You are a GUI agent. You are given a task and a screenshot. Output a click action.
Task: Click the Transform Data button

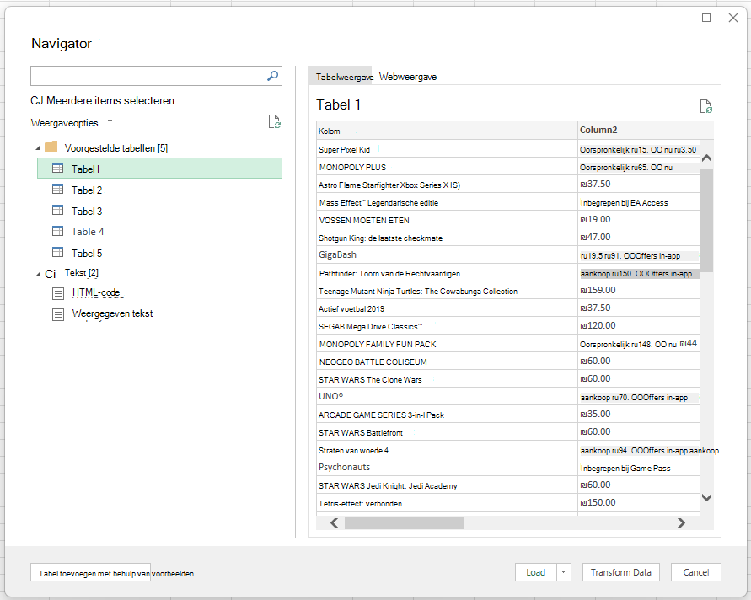click(620, 572)
